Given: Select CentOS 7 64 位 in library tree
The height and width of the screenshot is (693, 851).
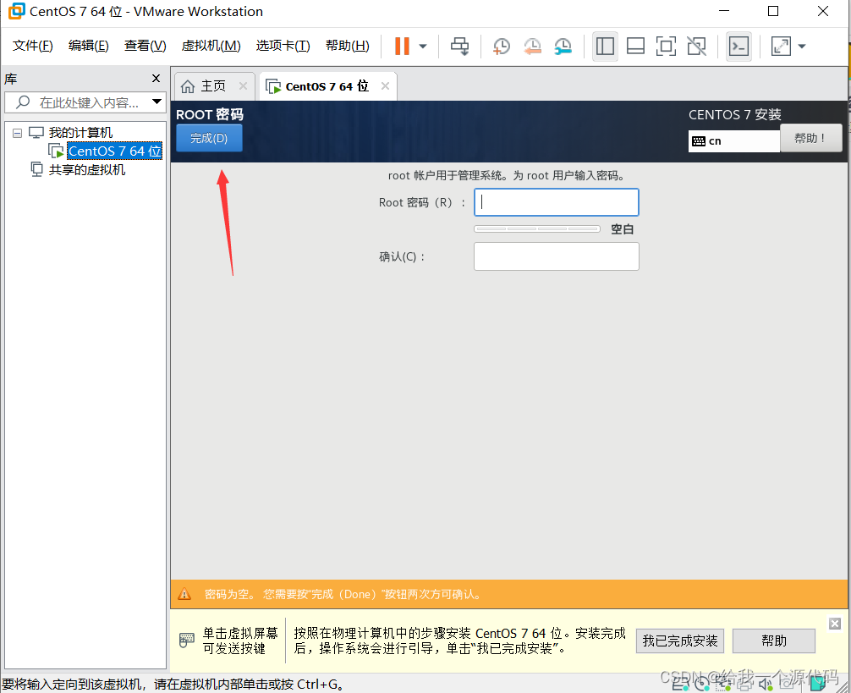Looking at the screenshot, I should point(114,151).
